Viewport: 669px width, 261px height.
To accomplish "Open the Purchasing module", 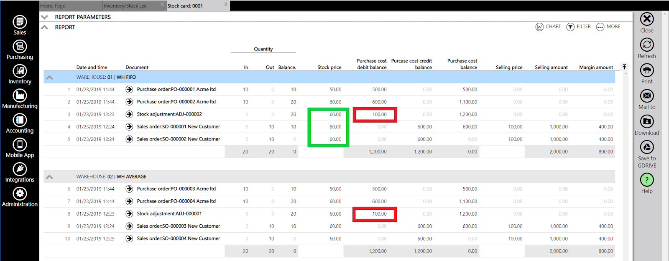I will coord(20,50).
